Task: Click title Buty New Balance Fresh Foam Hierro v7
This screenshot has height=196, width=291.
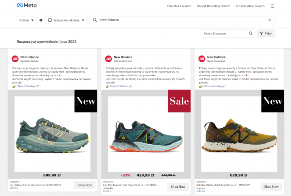Action: [x=224, y=187]
